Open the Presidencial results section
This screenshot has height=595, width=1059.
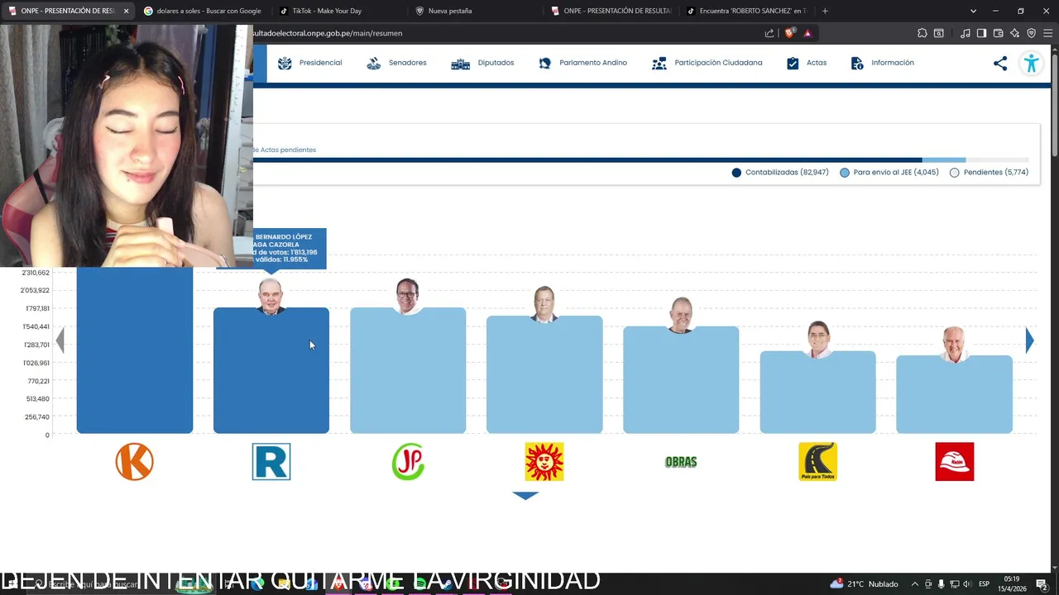309,63
